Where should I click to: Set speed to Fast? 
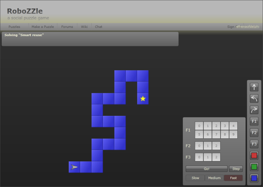(233, 178)
